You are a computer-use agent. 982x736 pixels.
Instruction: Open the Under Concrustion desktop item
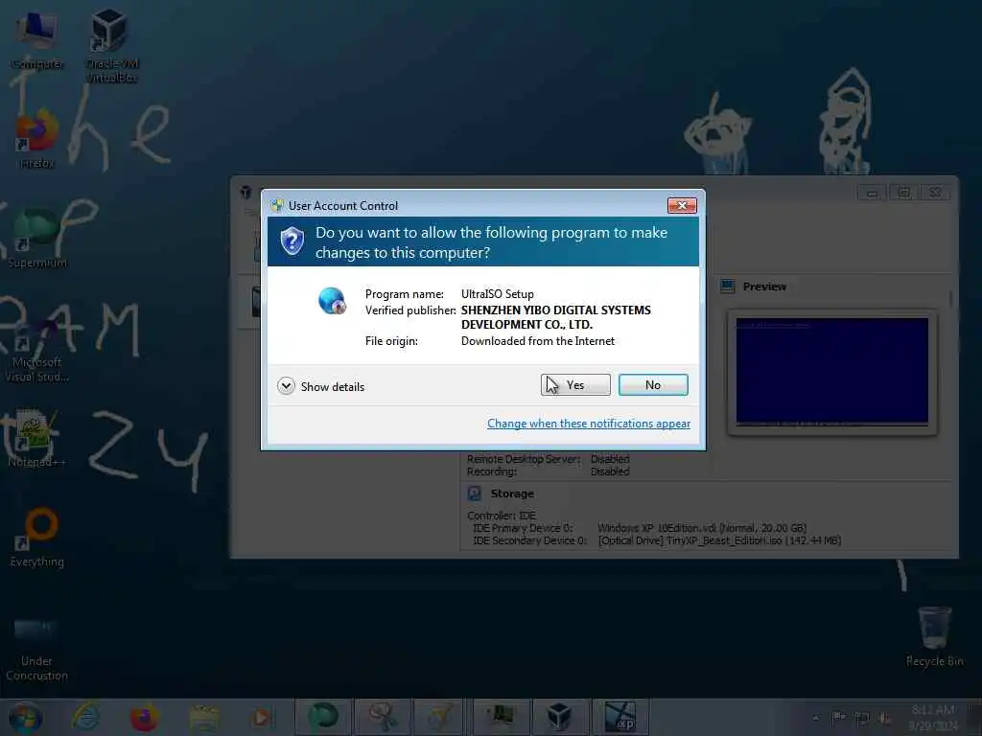(x=37, y=649)
